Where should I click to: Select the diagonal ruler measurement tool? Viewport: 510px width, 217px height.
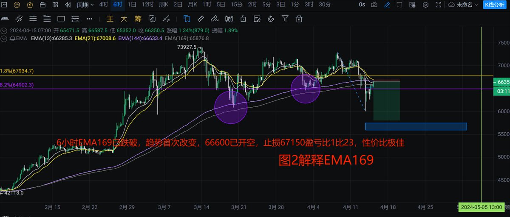tap(201, 19)
